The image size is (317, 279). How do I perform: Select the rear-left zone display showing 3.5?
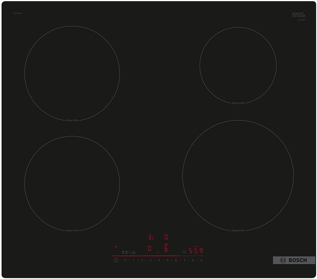click(150, 237)
